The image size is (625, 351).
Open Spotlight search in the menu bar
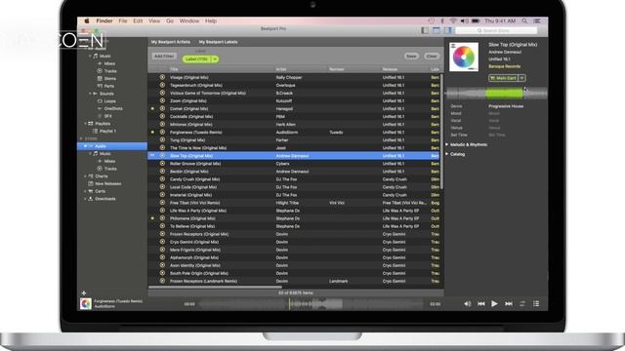(524, 20)
